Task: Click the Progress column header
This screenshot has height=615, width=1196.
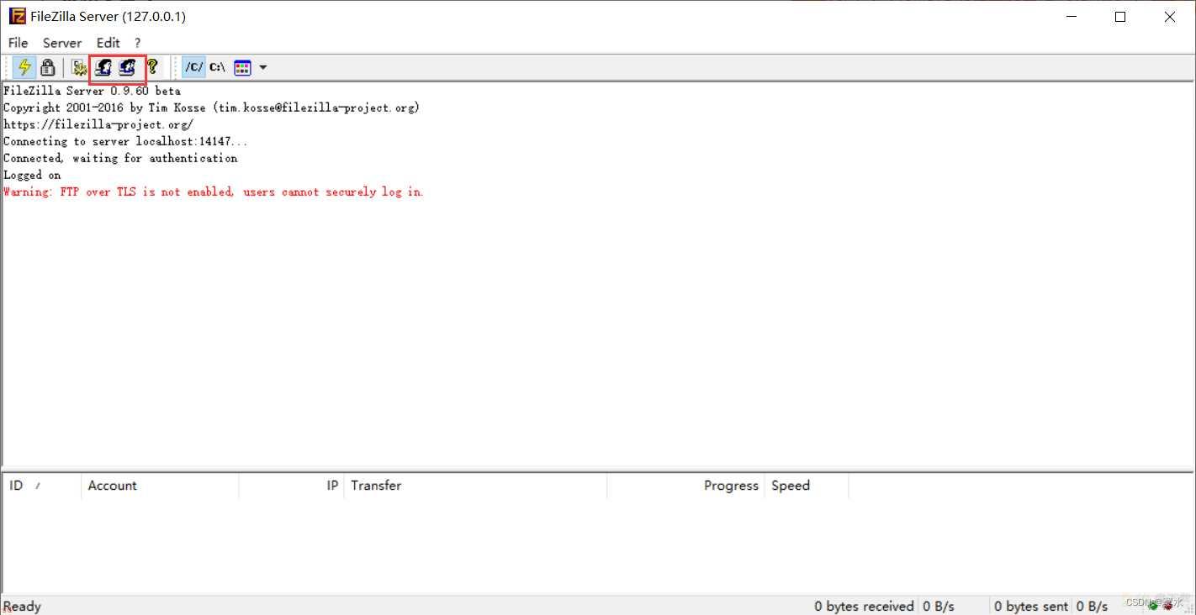Action: coord(685,486)
